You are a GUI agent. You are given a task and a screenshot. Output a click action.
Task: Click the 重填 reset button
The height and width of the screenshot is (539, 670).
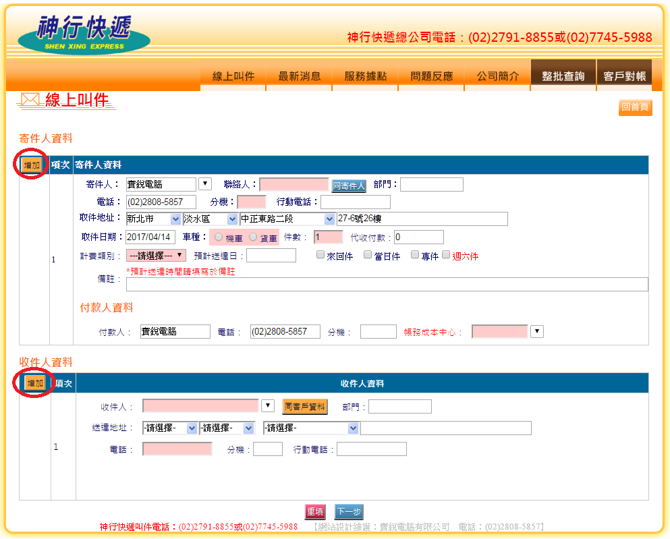[x=315, y=512]
